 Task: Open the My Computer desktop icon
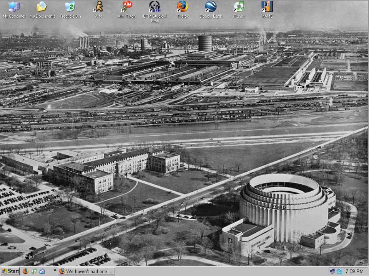click(x=14, y=10)
